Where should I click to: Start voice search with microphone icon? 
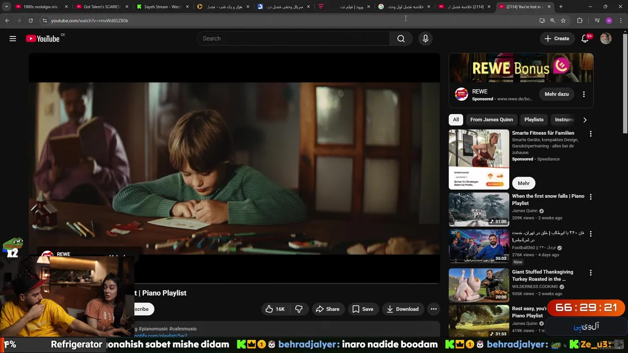(x=425, y=39)
